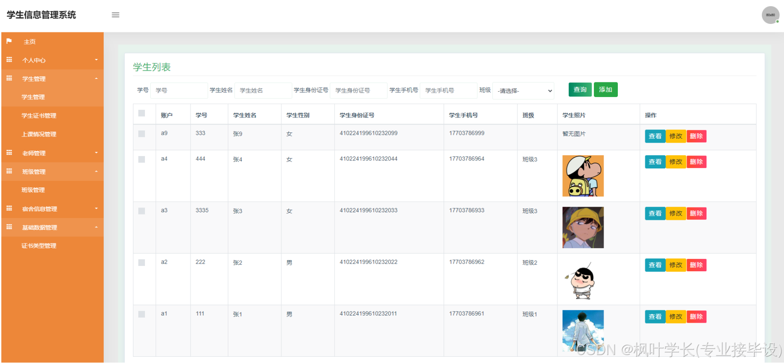
Task: Edit student 张9 with 修改
Action: click(x=676, y=136)
